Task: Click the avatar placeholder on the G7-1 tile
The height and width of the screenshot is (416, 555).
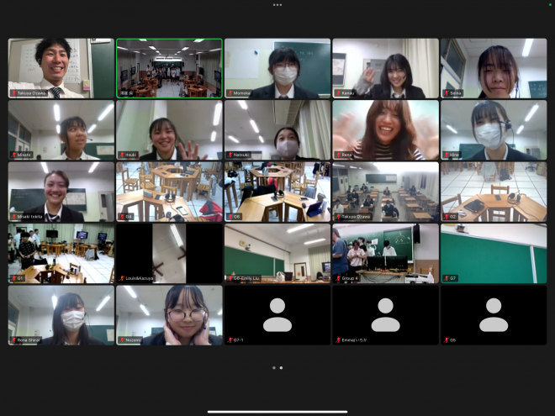Action: click(x=277, y=314)
